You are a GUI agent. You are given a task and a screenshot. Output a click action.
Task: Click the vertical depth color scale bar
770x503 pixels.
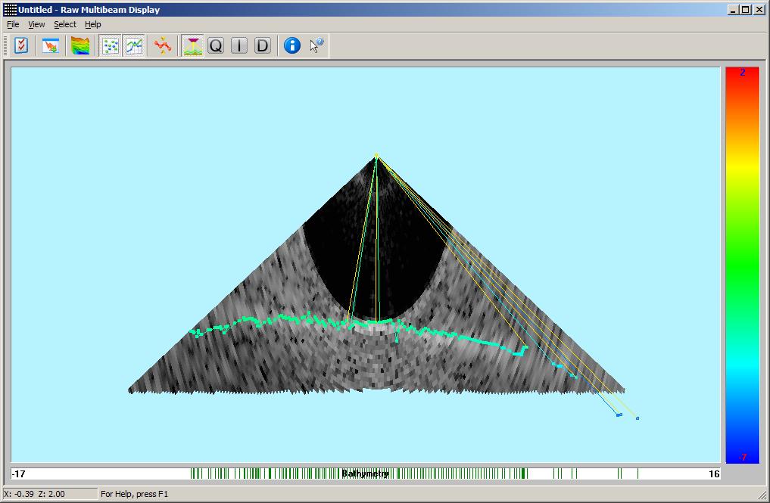click(742, 265)
